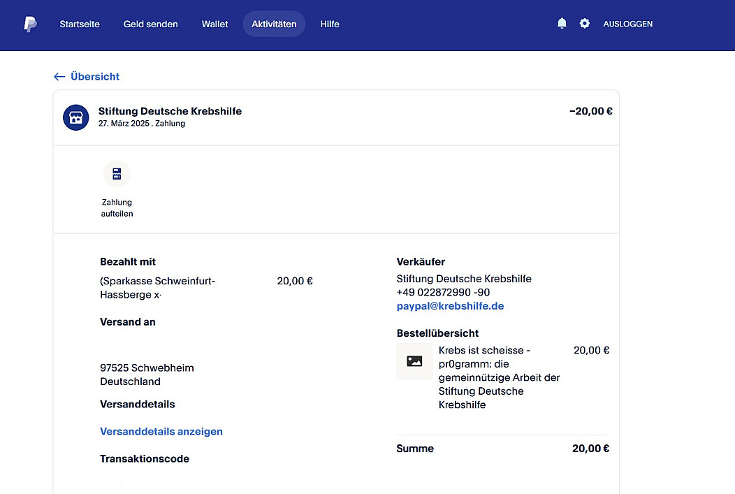735x494 pixels.
Task: Click the order item image placeholder
Action: pyautogui.click(x=414, y=361)
